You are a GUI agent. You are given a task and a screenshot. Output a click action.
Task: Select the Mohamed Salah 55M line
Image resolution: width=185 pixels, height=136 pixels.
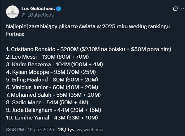click(x=53, y=95)
